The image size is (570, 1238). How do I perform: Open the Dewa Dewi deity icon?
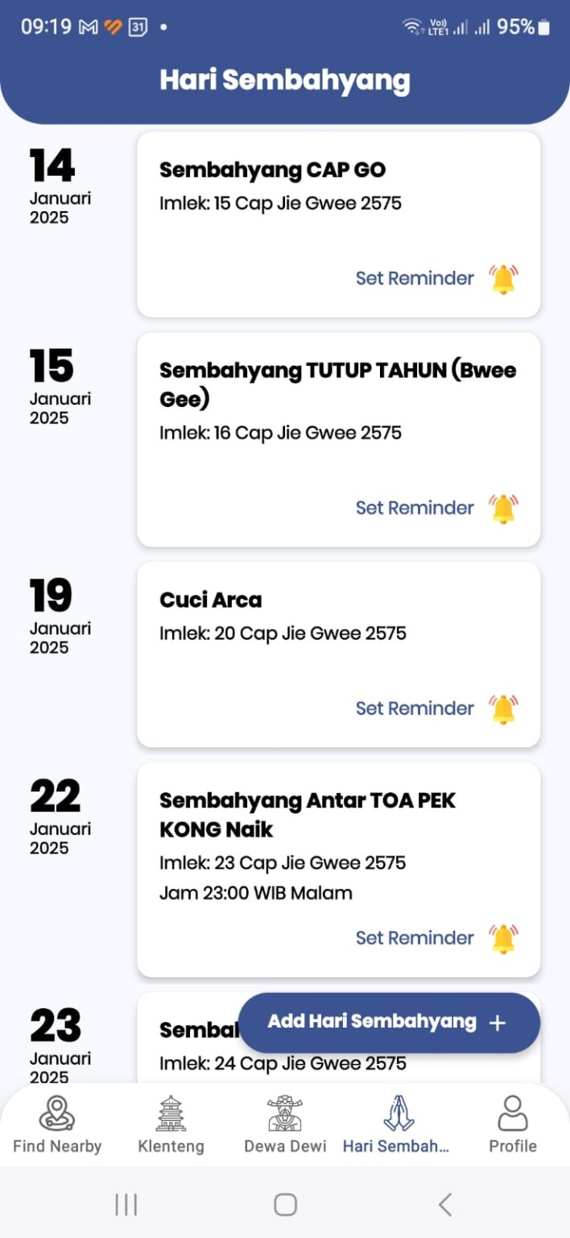tap(285, 1111)
